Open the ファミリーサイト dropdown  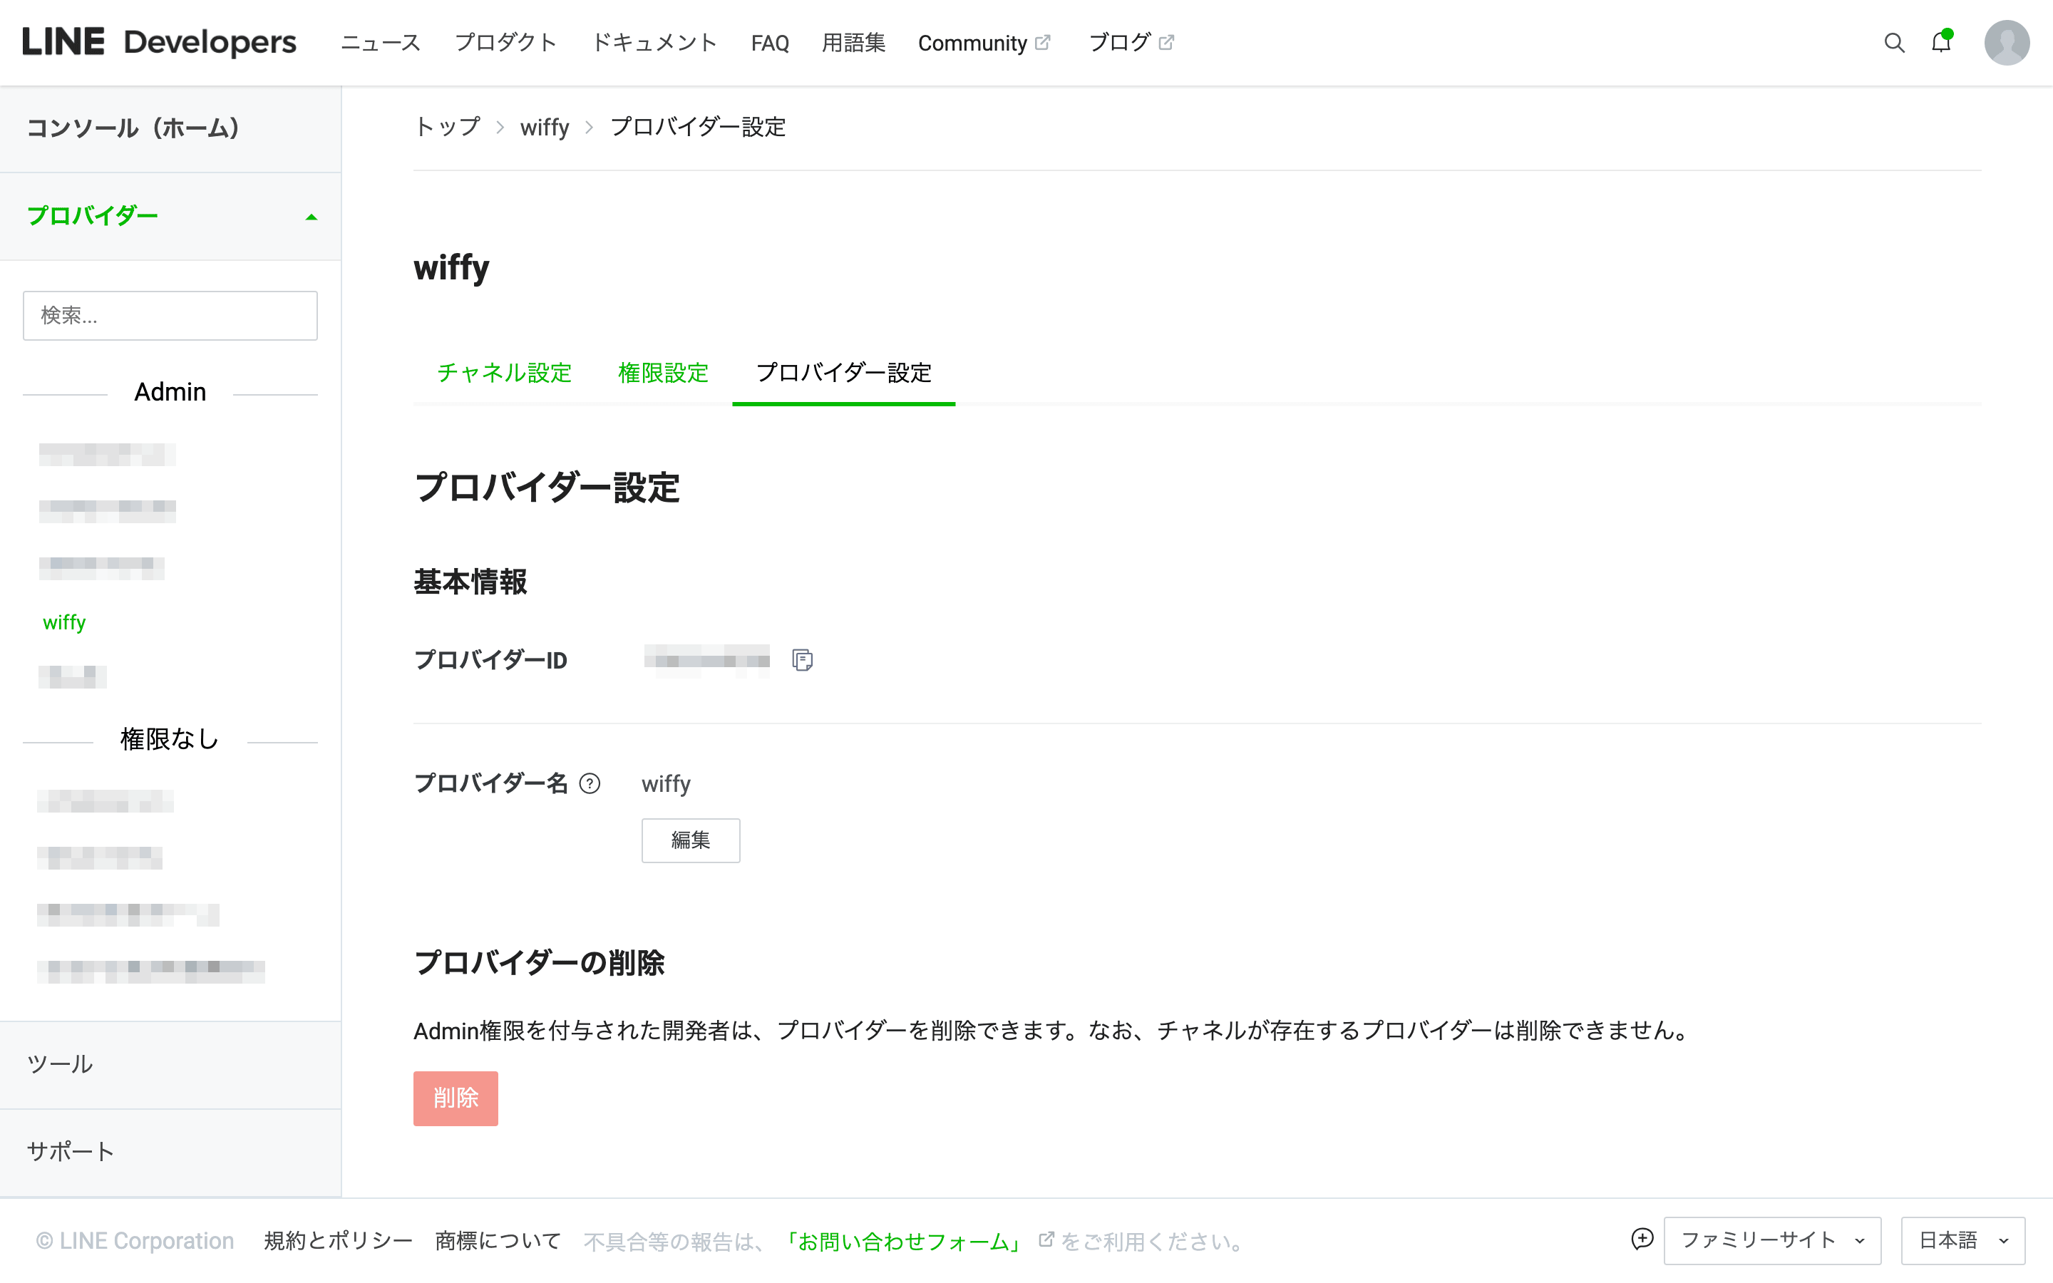click(1772, 1240)
